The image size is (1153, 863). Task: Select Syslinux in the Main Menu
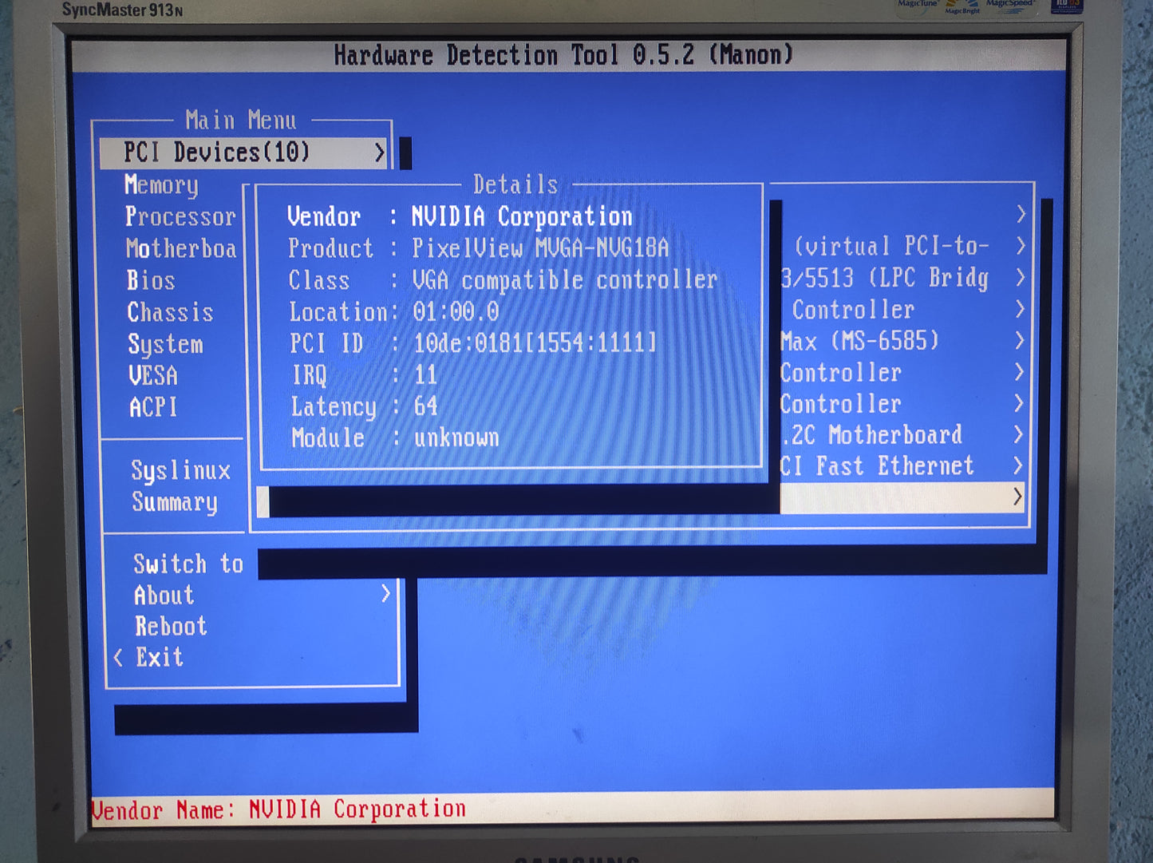click(x=180, y=470)
